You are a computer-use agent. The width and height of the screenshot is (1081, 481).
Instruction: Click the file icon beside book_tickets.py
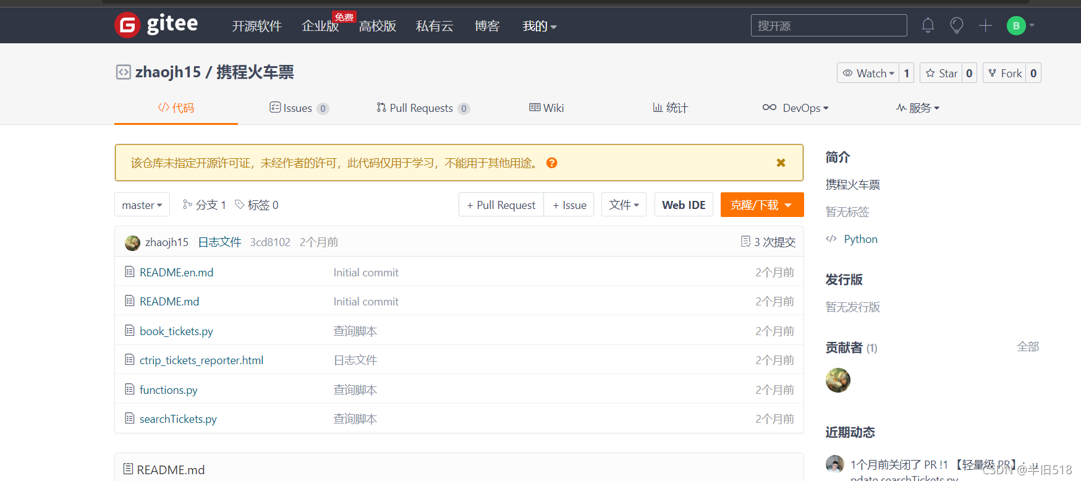129,330
